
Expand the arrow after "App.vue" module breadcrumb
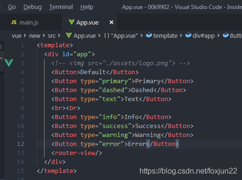point(142,36)
